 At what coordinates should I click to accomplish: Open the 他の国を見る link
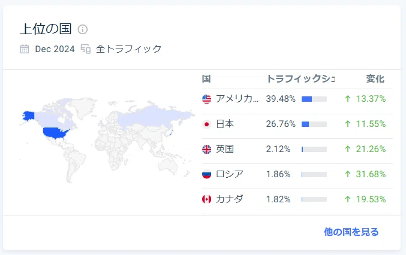pyautogui.click(x=351, y=232)
